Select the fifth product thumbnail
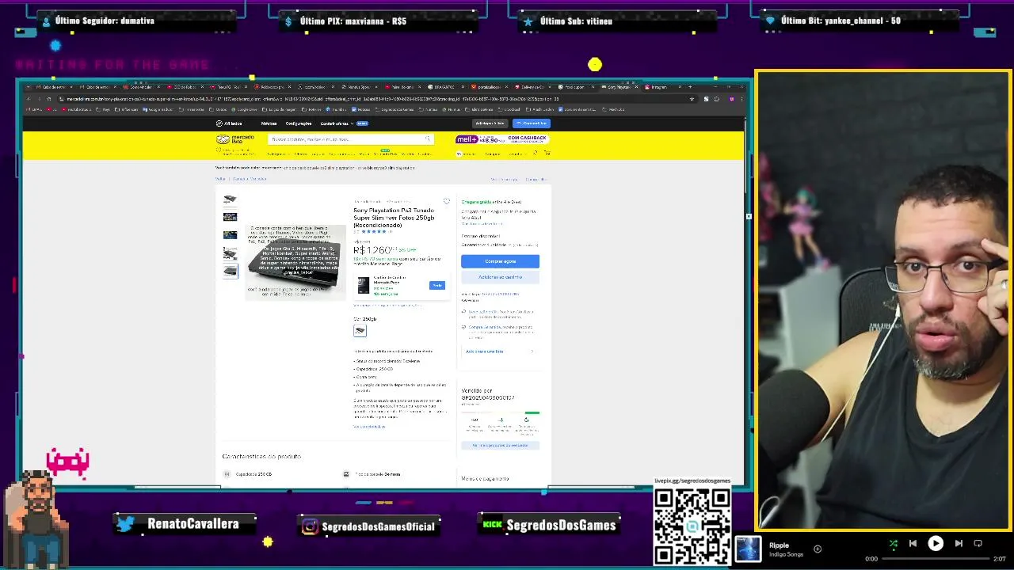1014x570 pixels. [x=230, y=271]
